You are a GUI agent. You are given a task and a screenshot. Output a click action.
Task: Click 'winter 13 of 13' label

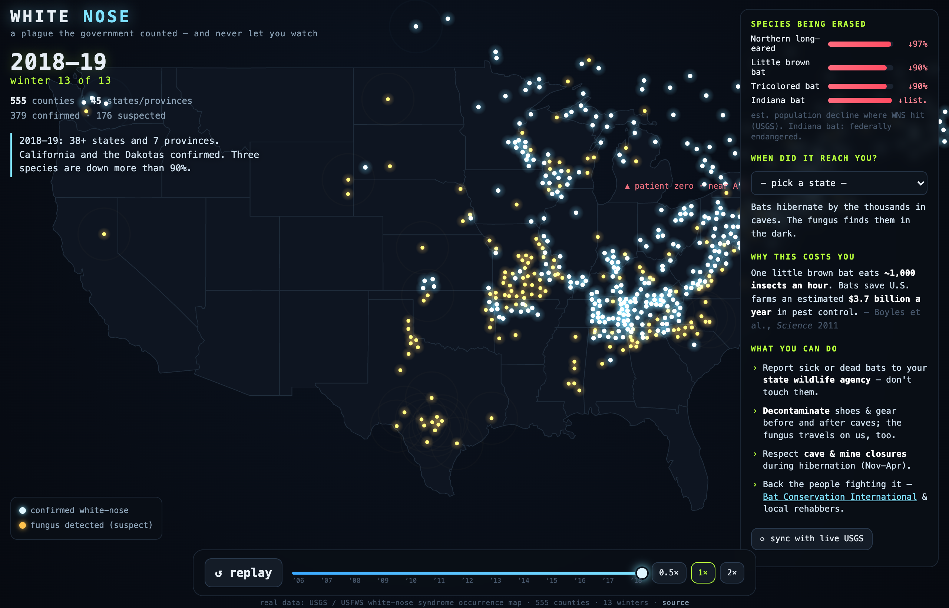(x=61, y=80)
